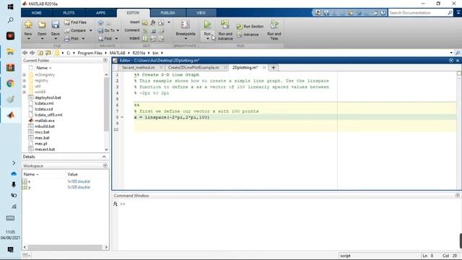This screenshot has height=260, width=462.
Task: Add new editor tab with plus button
Action: pos(273,67)
